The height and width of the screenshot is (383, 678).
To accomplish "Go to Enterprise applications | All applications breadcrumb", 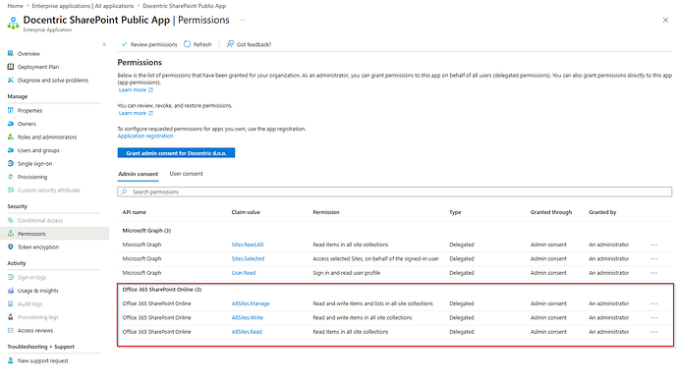I will (x=83, y=6).
